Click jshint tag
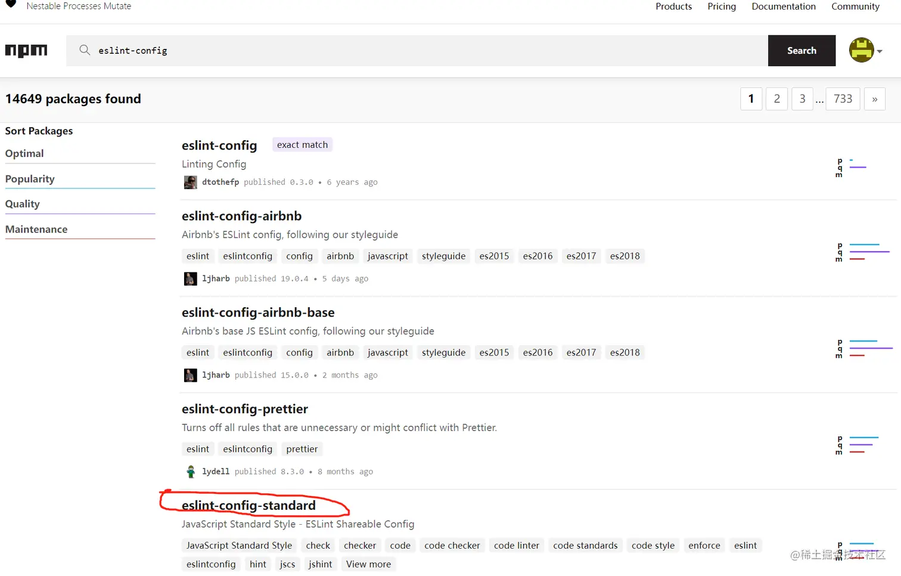The height and width of the screenshot is (576, 901). click(321, 565)
